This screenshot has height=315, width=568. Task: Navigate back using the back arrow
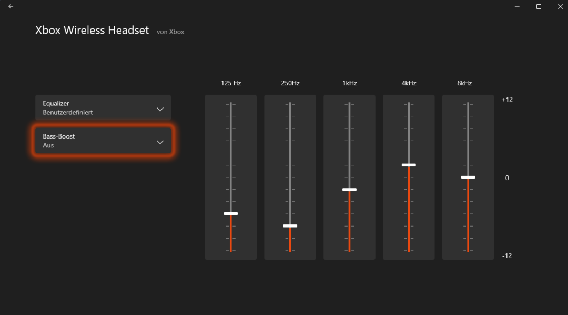coord(11,6)
